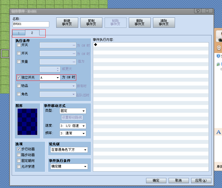Open the 频率 frequency dropdown
The image size is (222, 188).
(x=73, y=133)
